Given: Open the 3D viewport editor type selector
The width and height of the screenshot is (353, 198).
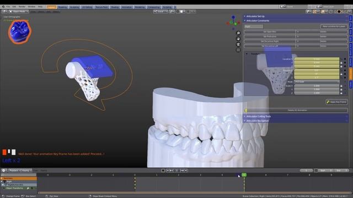Looking at the screenshot, I should tap(4, 12).
